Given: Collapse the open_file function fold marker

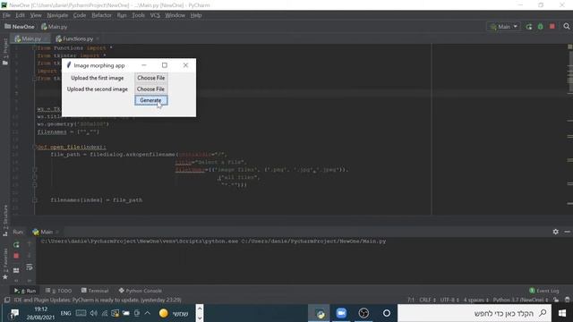Looking at the screenshot, I should (34, 147).
